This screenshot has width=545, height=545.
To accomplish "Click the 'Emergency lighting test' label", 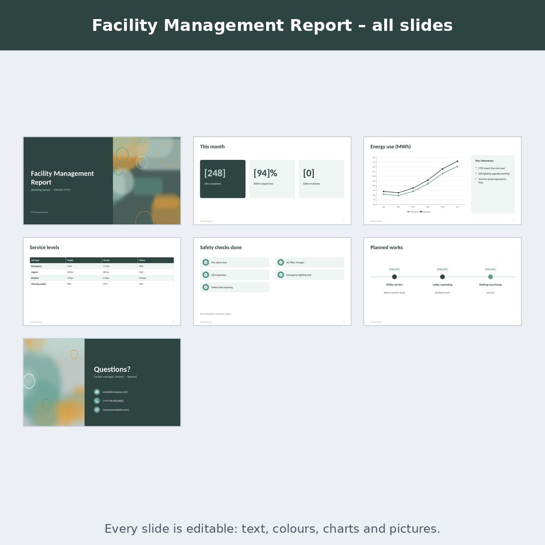I will (299, 275).
